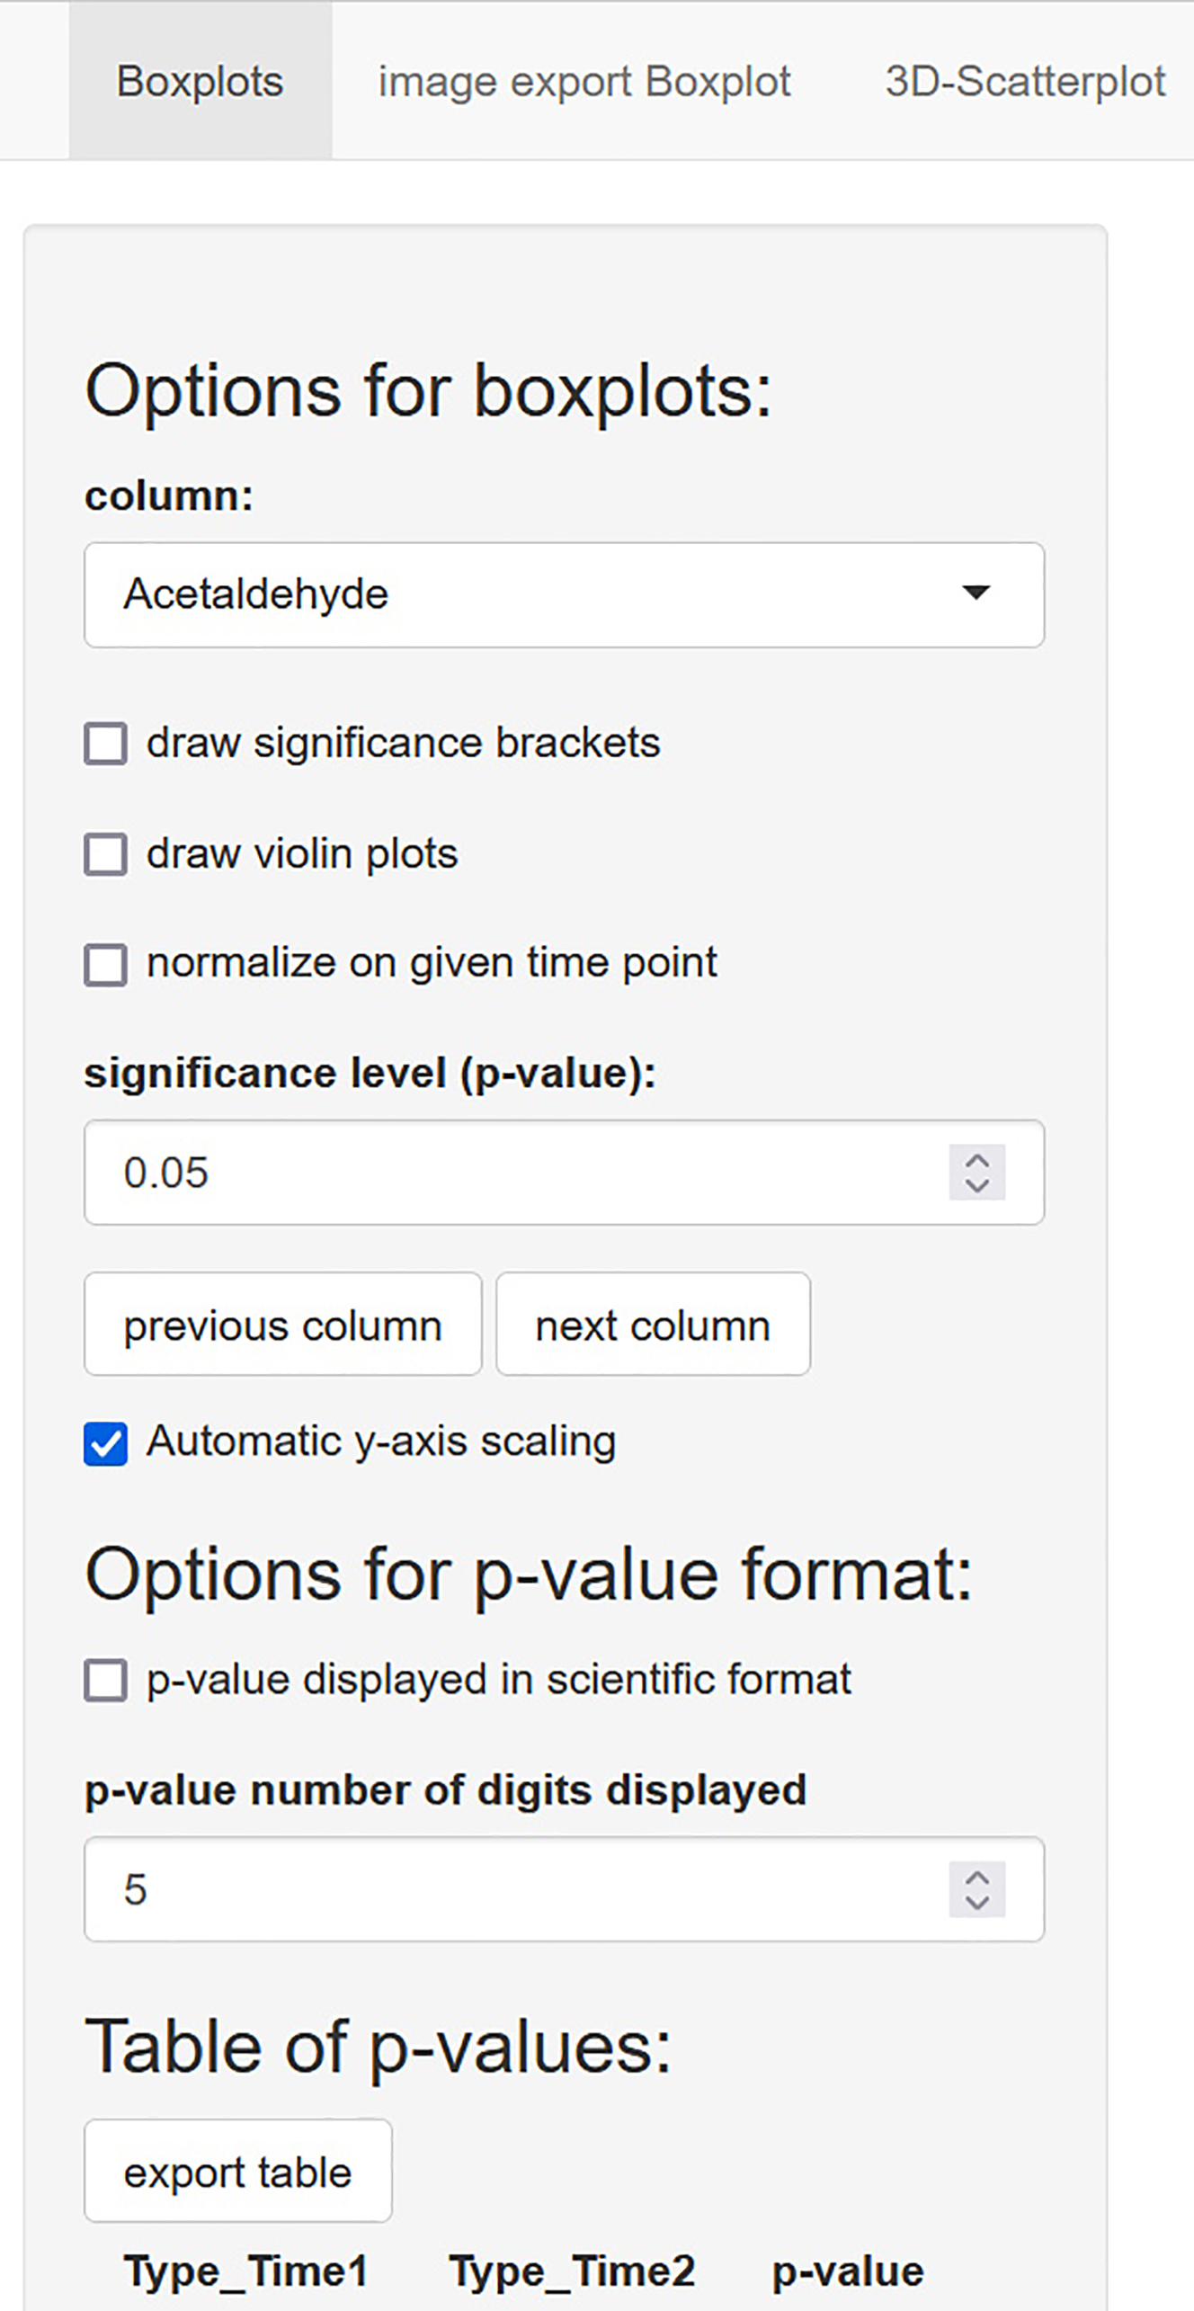The width and height of the screenshot is (1194, 2311).
Task: Click the column dropdown arrow
Action: tap(976, 593)
